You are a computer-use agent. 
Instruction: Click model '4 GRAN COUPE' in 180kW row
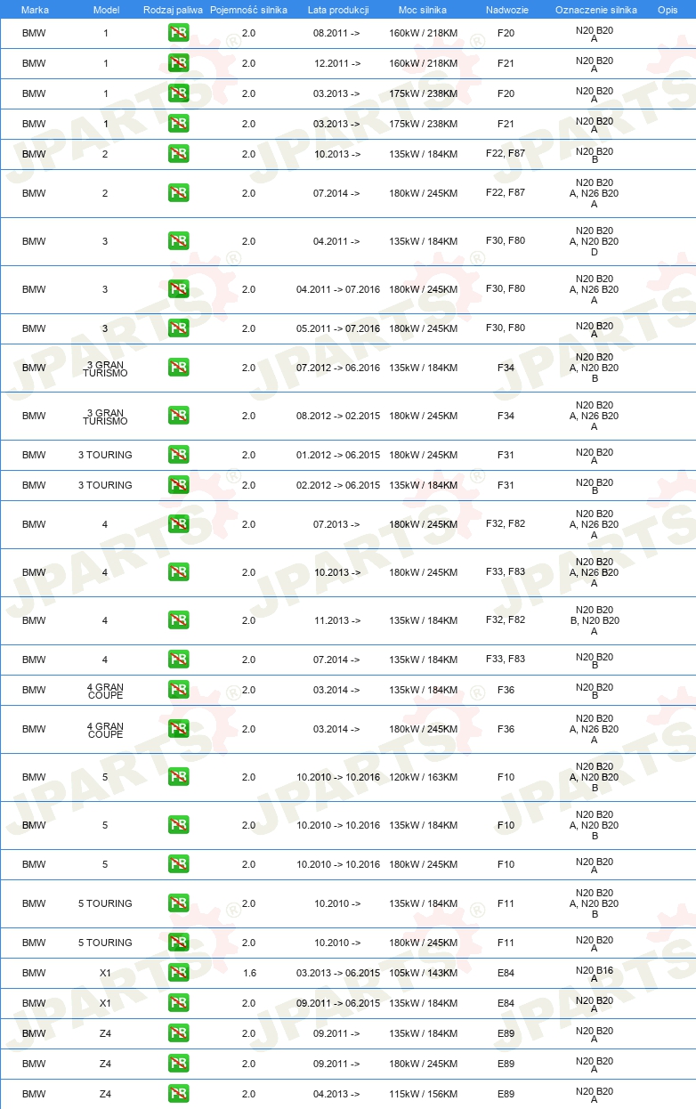[105, 730]
